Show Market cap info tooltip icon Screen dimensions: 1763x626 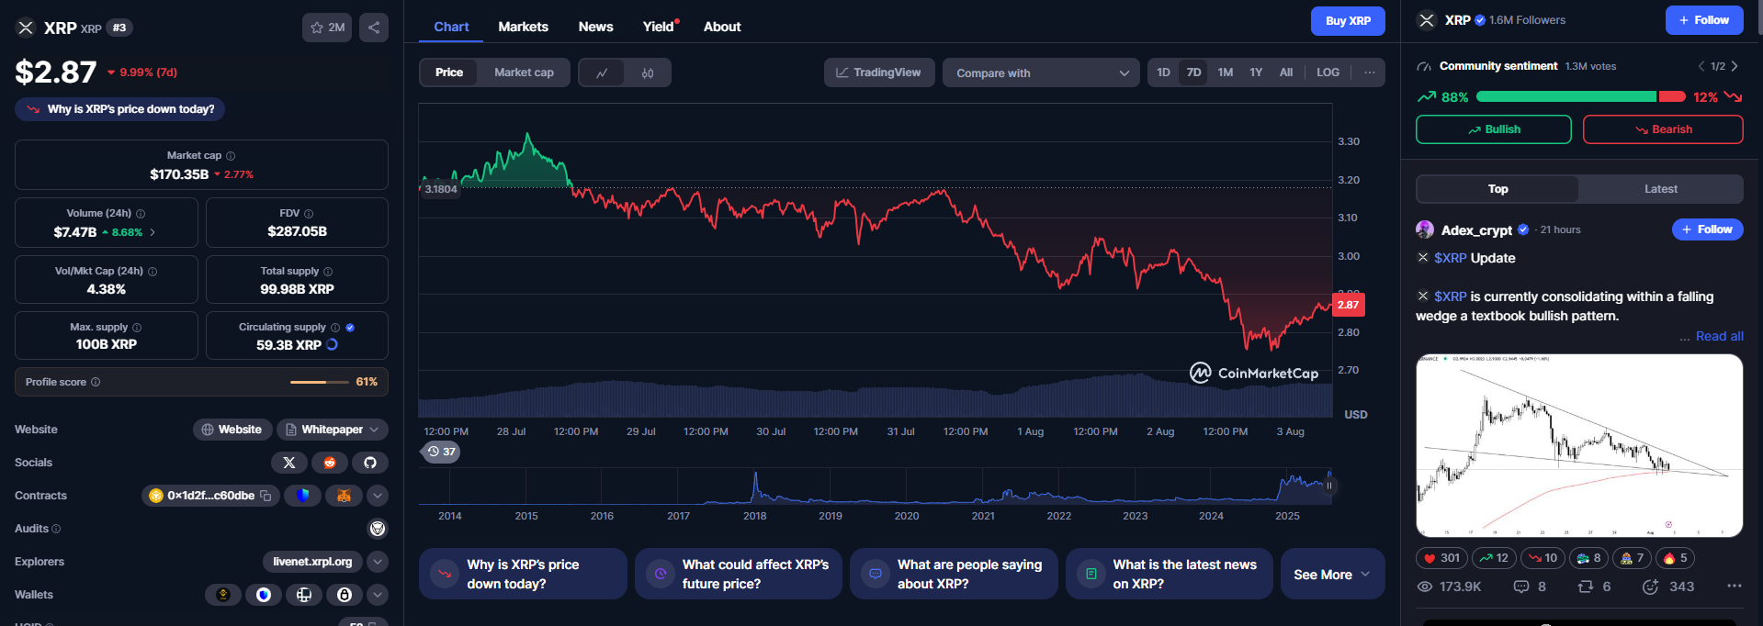pyautogui.click(x=231, y=156)
